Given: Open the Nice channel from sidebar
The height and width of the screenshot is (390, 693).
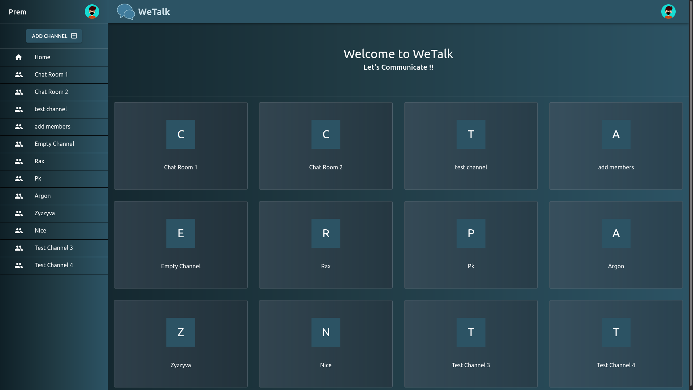Looking at the screenshot, I should (40, 231).
